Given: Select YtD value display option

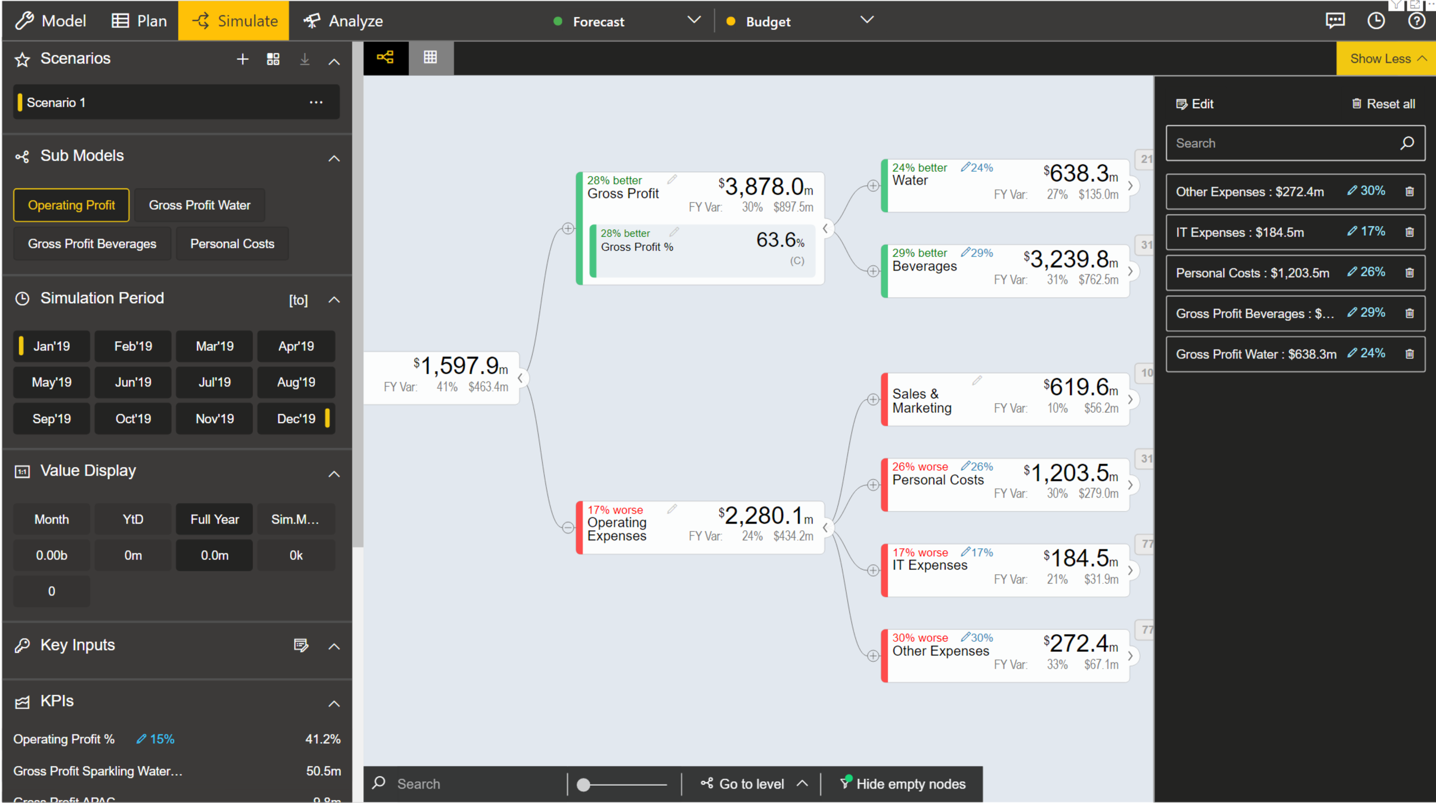Looking at the screenshot, I should click(133, 519).
